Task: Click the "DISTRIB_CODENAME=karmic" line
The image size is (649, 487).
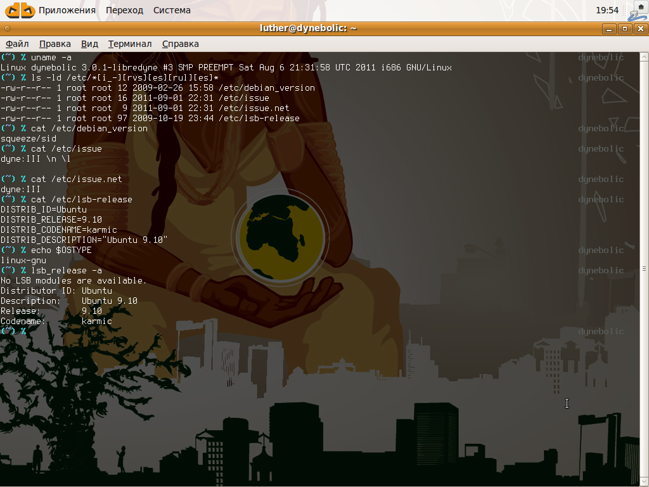Action: (59, 230)
